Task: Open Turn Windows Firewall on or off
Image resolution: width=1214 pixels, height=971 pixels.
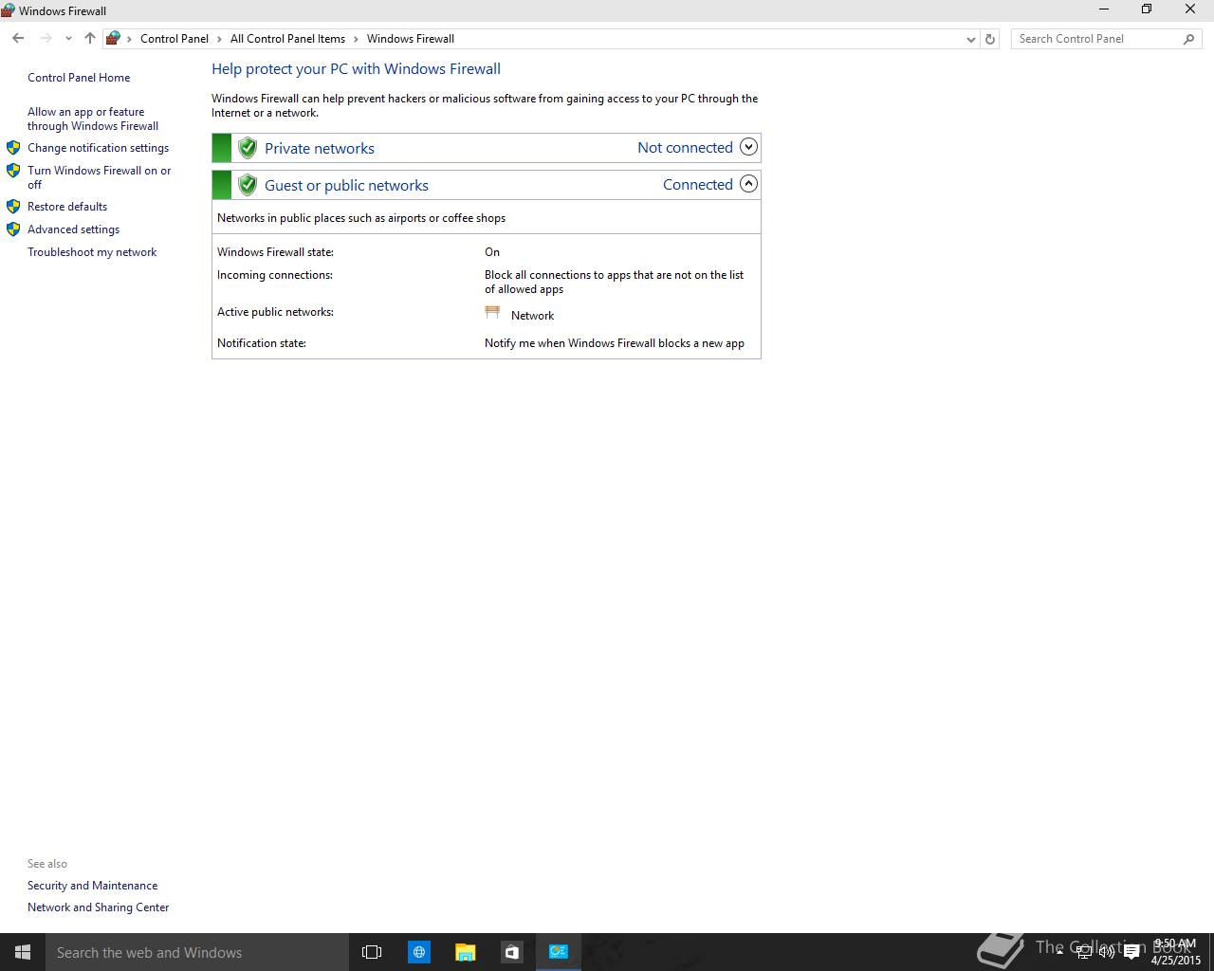Action: click(99, 177)
